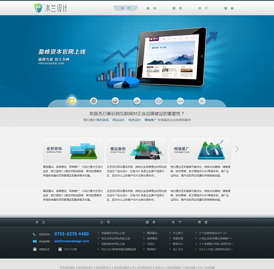
Task: Open the 网站设计 link
Action: (118, 120)
